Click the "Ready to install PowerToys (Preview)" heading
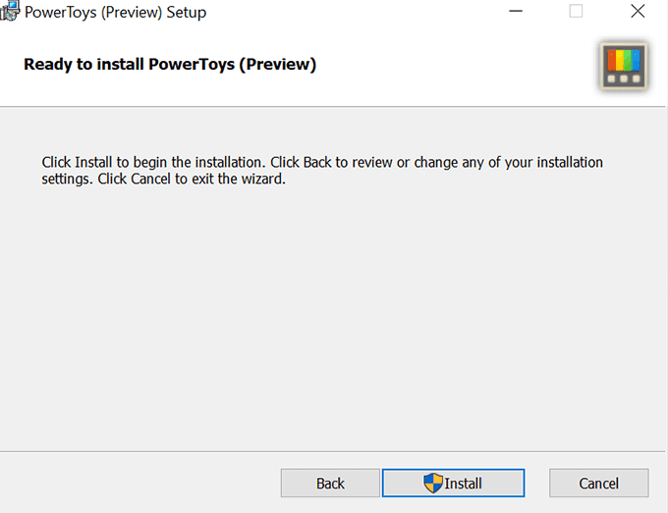The image size is (668, 513). click(170, 66)
